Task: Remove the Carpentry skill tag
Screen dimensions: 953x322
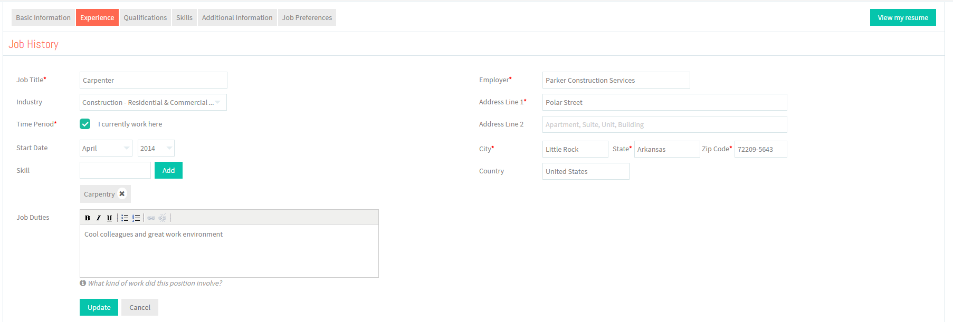Action: point(122,193)
